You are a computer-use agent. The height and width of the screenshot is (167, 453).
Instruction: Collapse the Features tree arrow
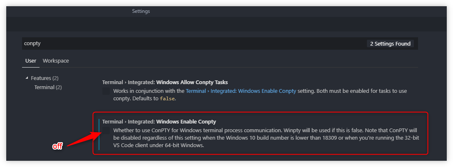click(x=27, y=78)
